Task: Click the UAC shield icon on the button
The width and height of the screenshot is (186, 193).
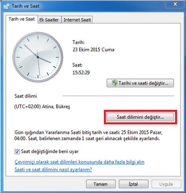Action: point(115,83)
